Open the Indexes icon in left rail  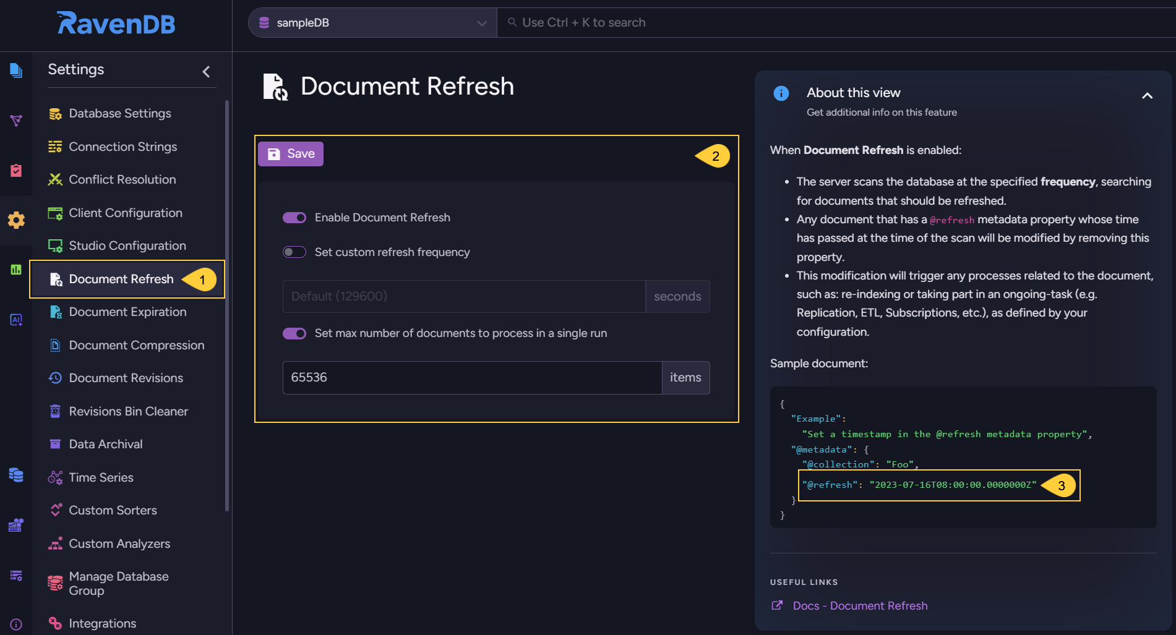(x=16, y=120)
